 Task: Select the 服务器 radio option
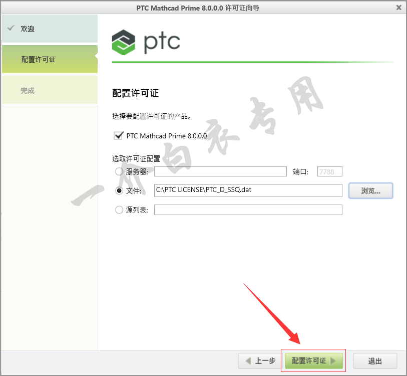[119, 171]
